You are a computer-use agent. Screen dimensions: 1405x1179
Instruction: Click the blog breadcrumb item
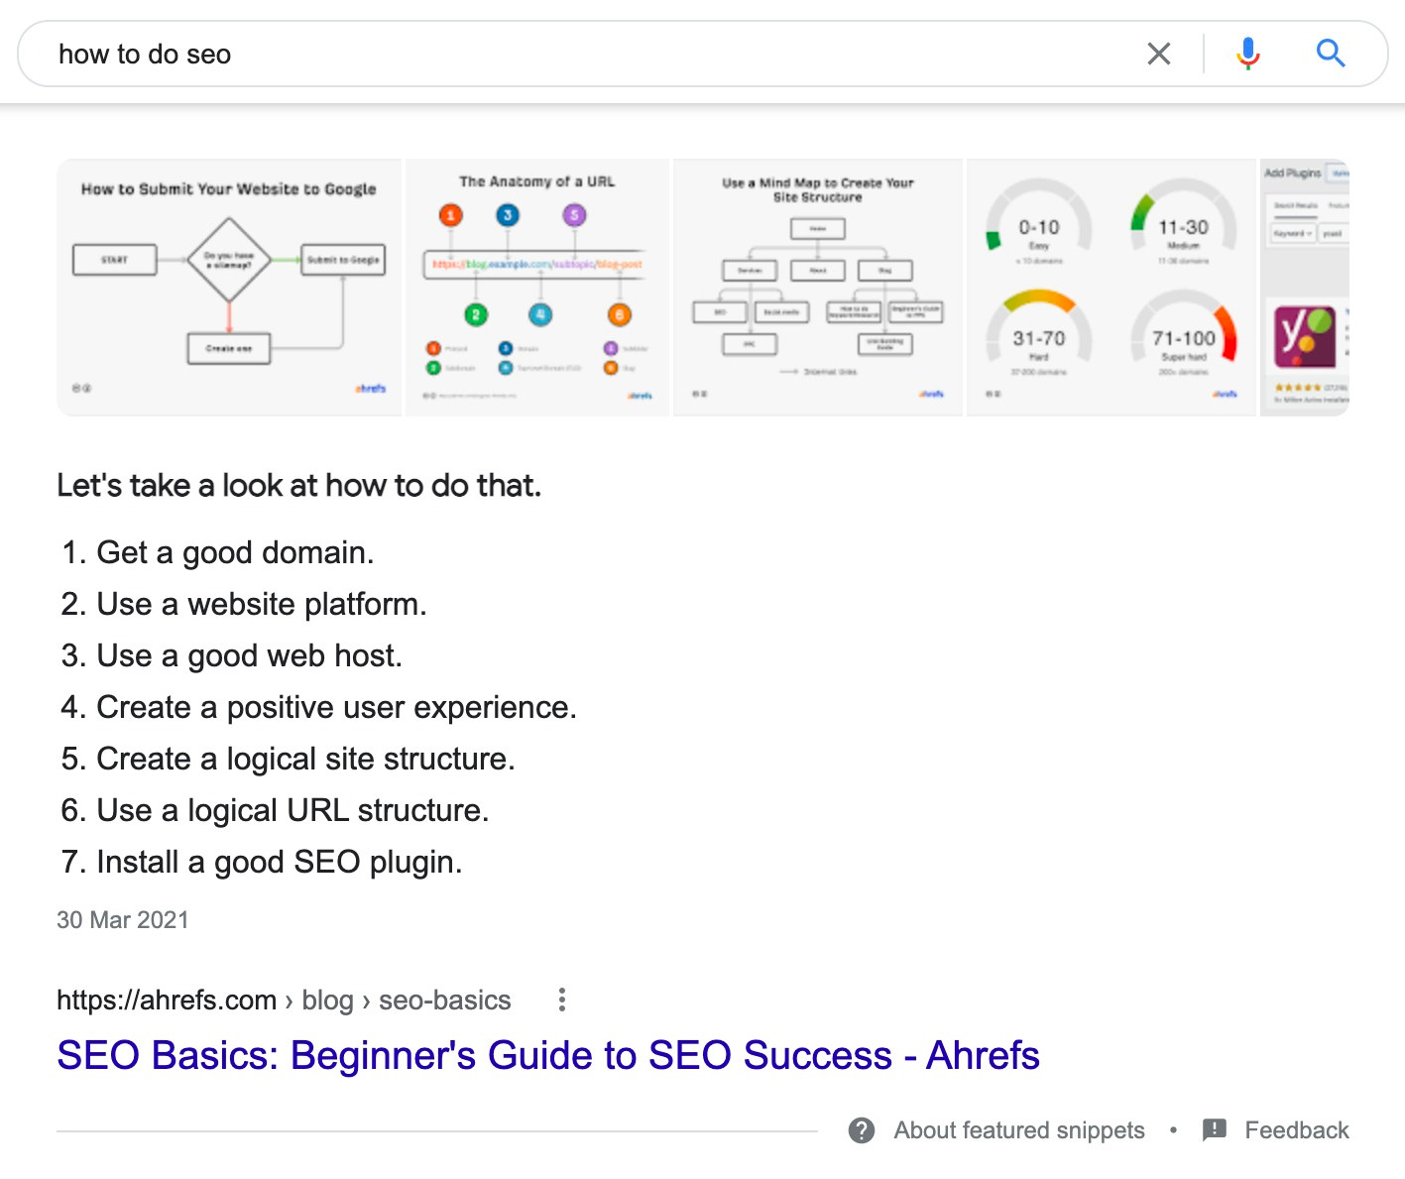click(x=327, y=1000)
